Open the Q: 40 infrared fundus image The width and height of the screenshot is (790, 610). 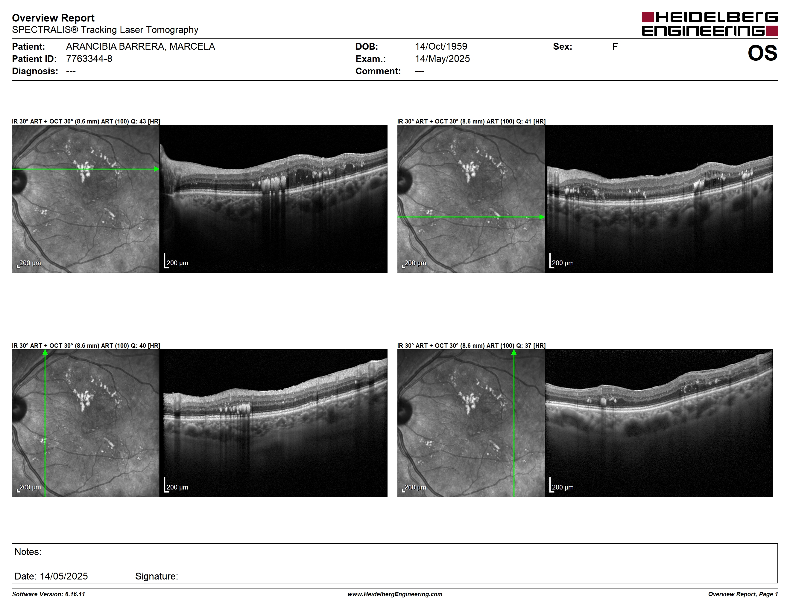pyautogui.click(x=85, y=423)
